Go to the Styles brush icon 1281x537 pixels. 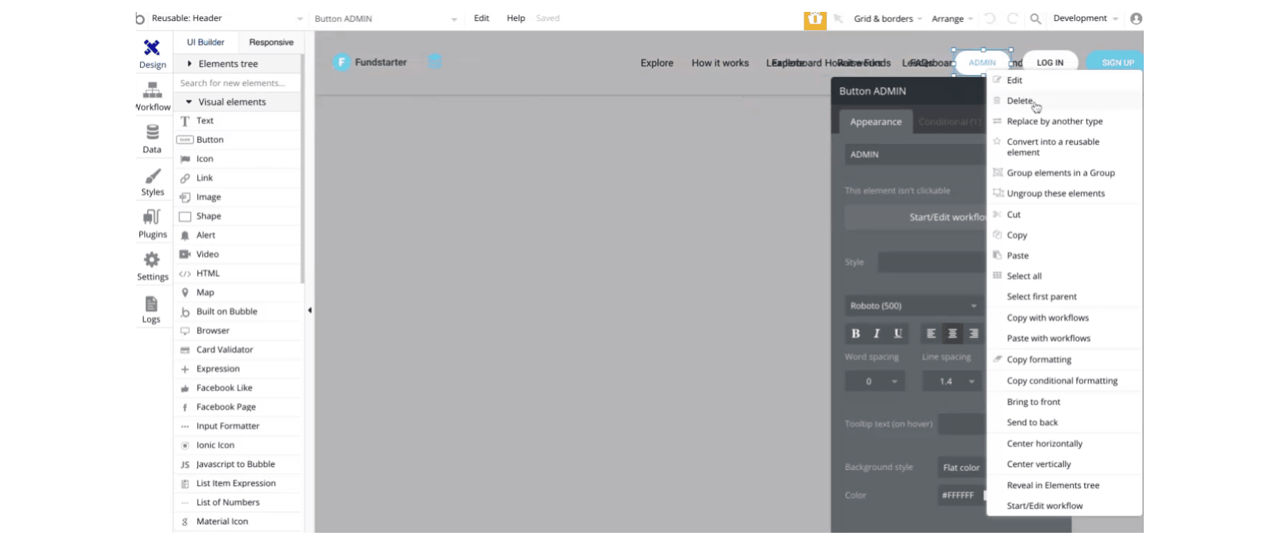click(153, 176)
